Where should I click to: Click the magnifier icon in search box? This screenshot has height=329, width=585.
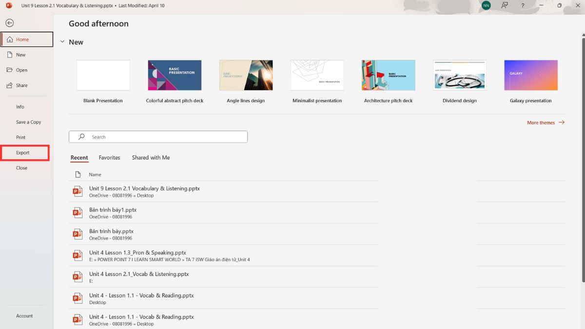81,137
